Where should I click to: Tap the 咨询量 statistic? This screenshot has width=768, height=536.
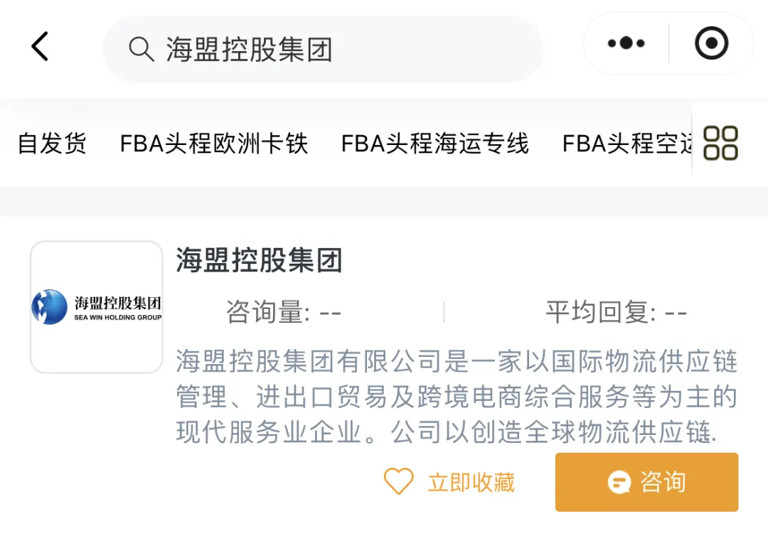point(283,312)
